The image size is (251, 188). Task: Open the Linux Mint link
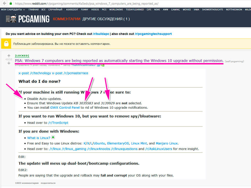pos(139,143)
